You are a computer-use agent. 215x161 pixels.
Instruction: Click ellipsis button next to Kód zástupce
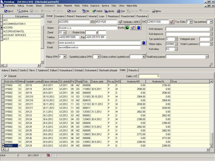[211, 29]
